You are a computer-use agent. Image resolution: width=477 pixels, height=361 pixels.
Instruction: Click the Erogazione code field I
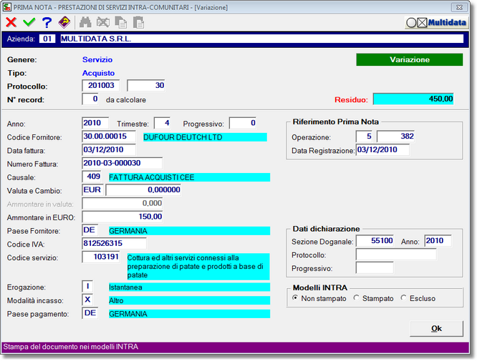coord(87,287)
